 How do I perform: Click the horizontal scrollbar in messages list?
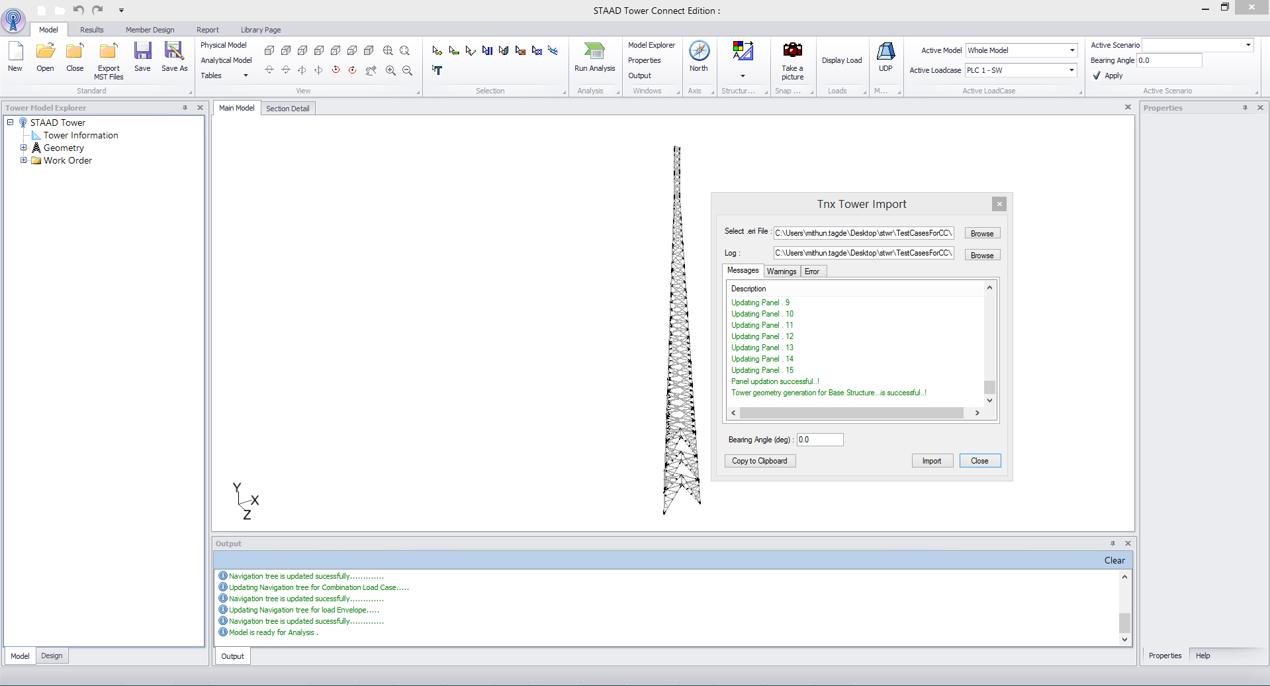point(852,413)
